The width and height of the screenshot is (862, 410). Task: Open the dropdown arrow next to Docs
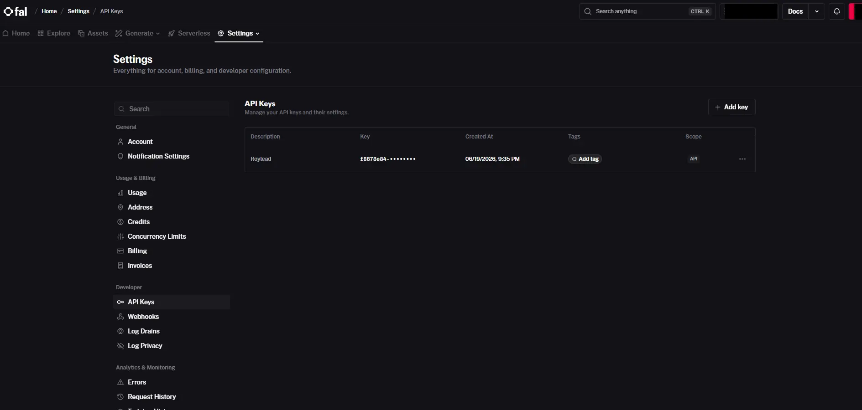(817, 11)
